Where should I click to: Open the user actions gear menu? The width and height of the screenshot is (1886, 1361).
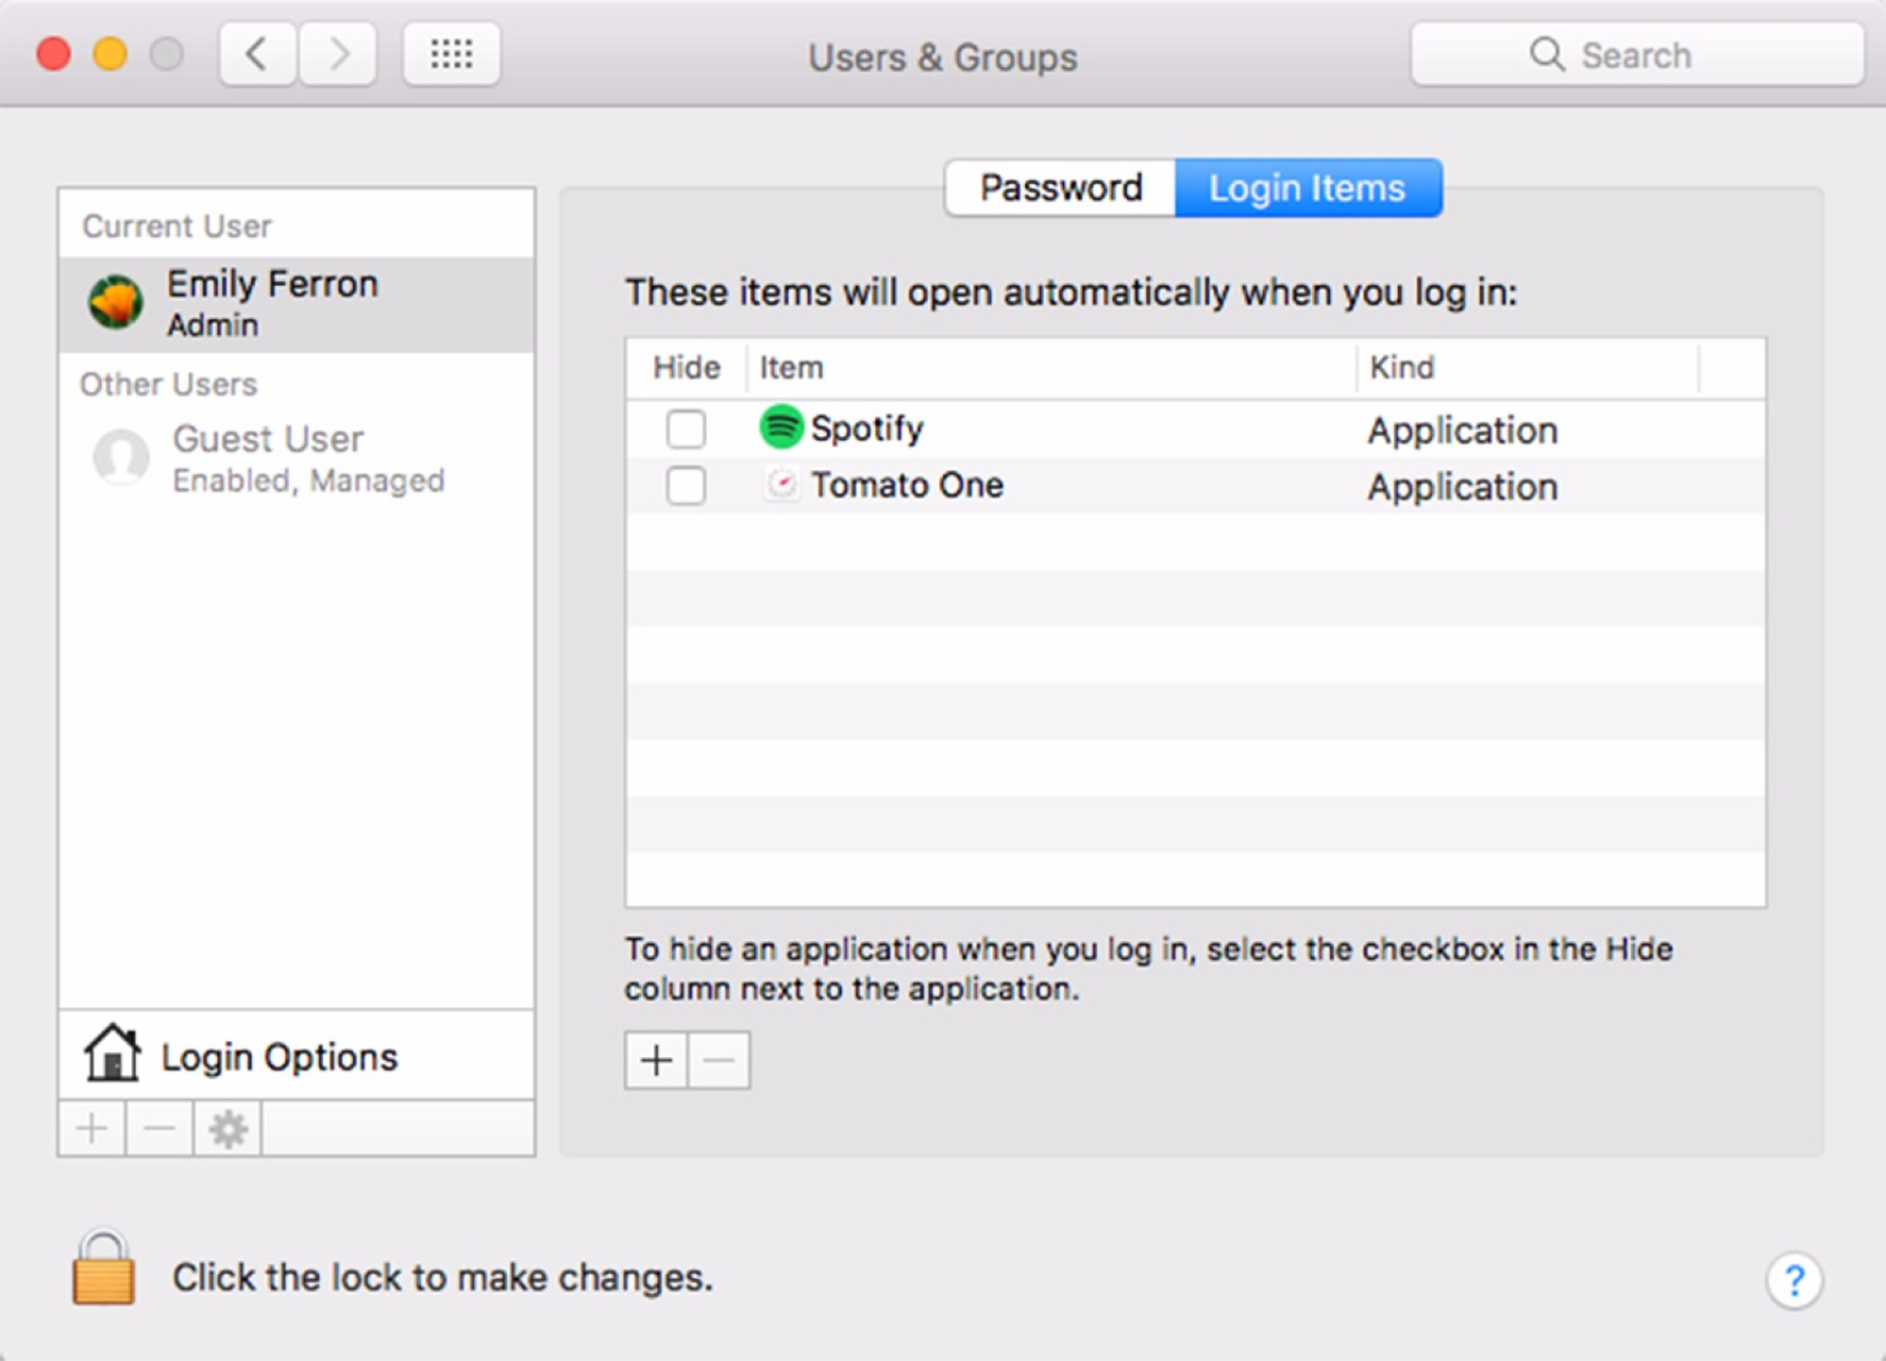pyautogui.click(x=227, y=1128)
